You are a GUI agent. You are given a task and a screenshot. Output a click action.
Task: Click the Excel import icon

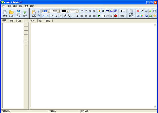(x=150, y=16)
